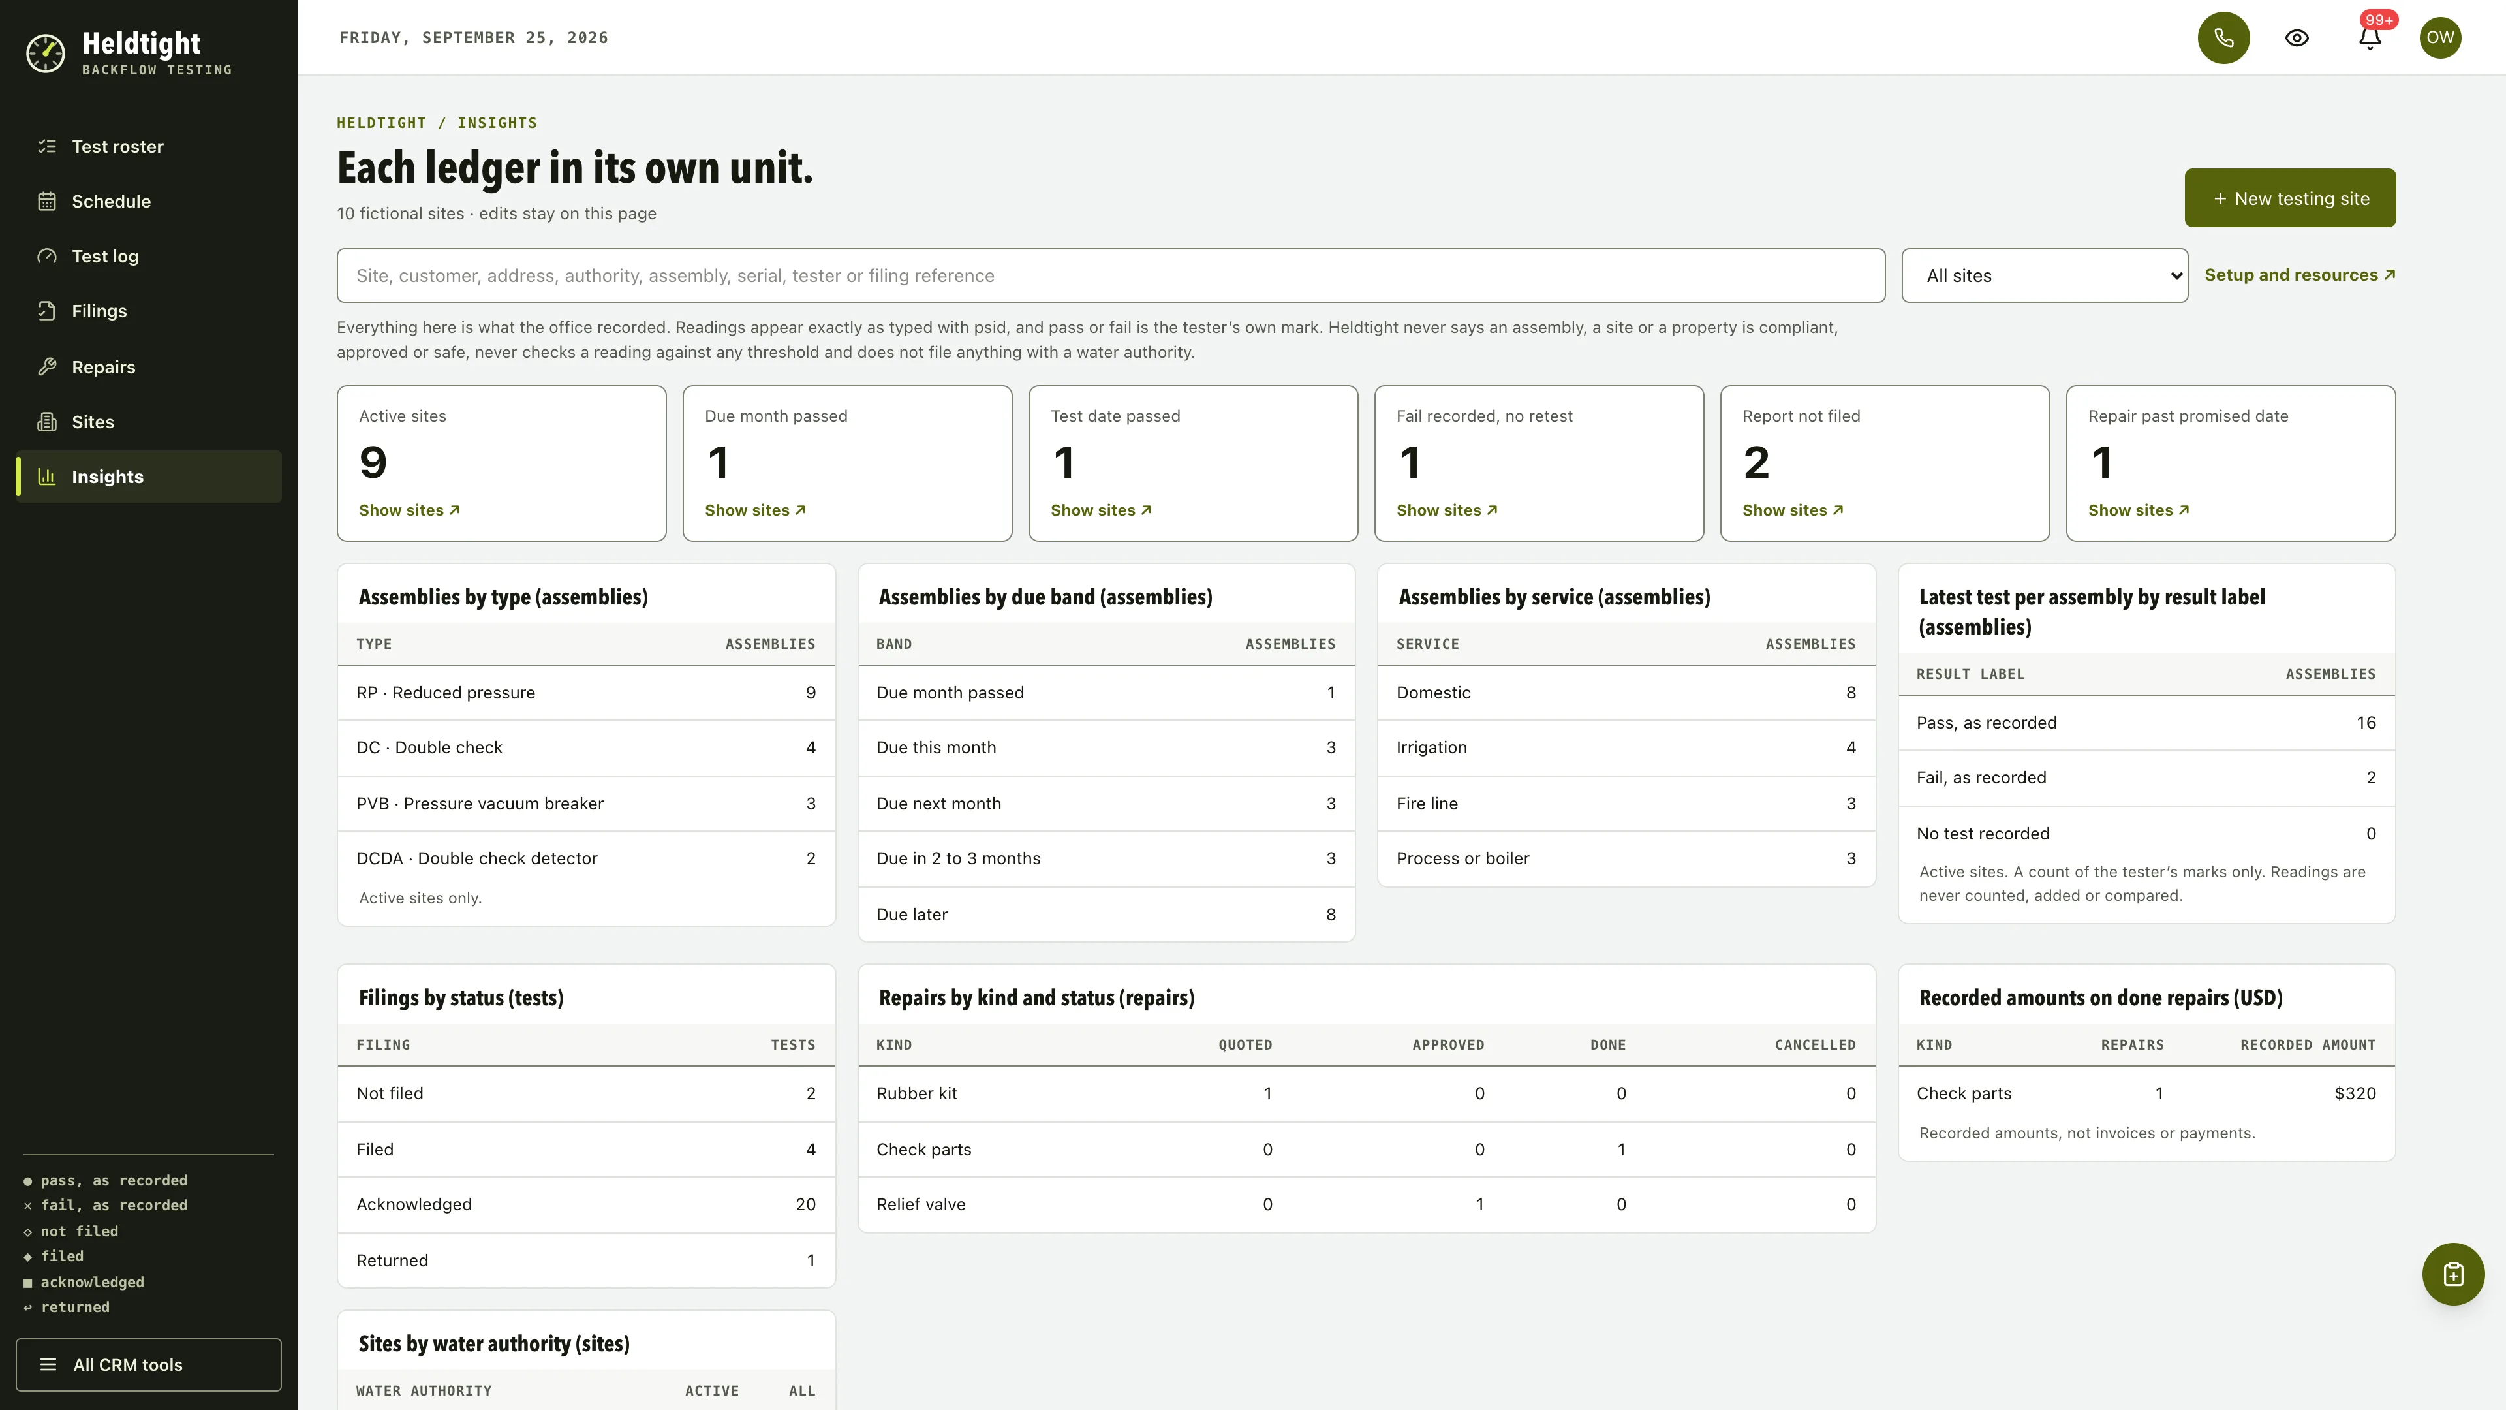
Task: Click the Heldtight gauge logo icon
Action: pos(46,54)
